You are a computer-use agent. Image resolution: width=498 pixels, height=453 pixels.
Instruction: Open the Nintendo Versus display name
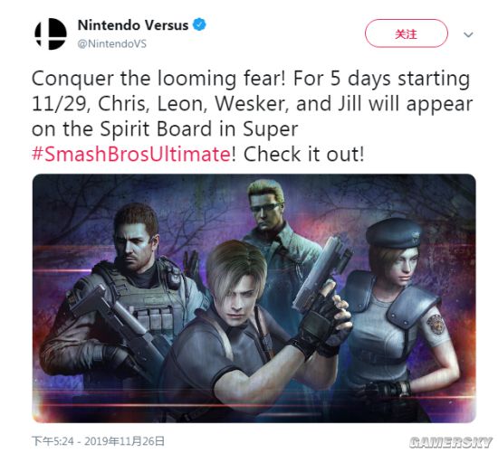pyautogui.click(x=133, y=25)
